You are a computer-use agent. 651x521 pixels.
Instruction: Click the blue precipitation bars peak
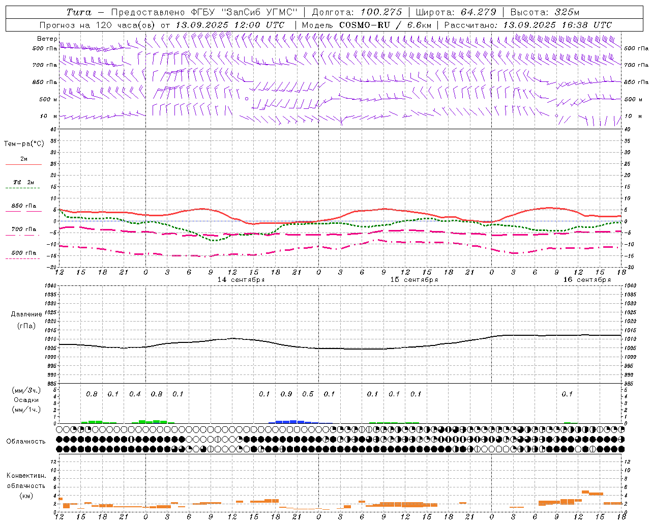click(x=293, y=422)
